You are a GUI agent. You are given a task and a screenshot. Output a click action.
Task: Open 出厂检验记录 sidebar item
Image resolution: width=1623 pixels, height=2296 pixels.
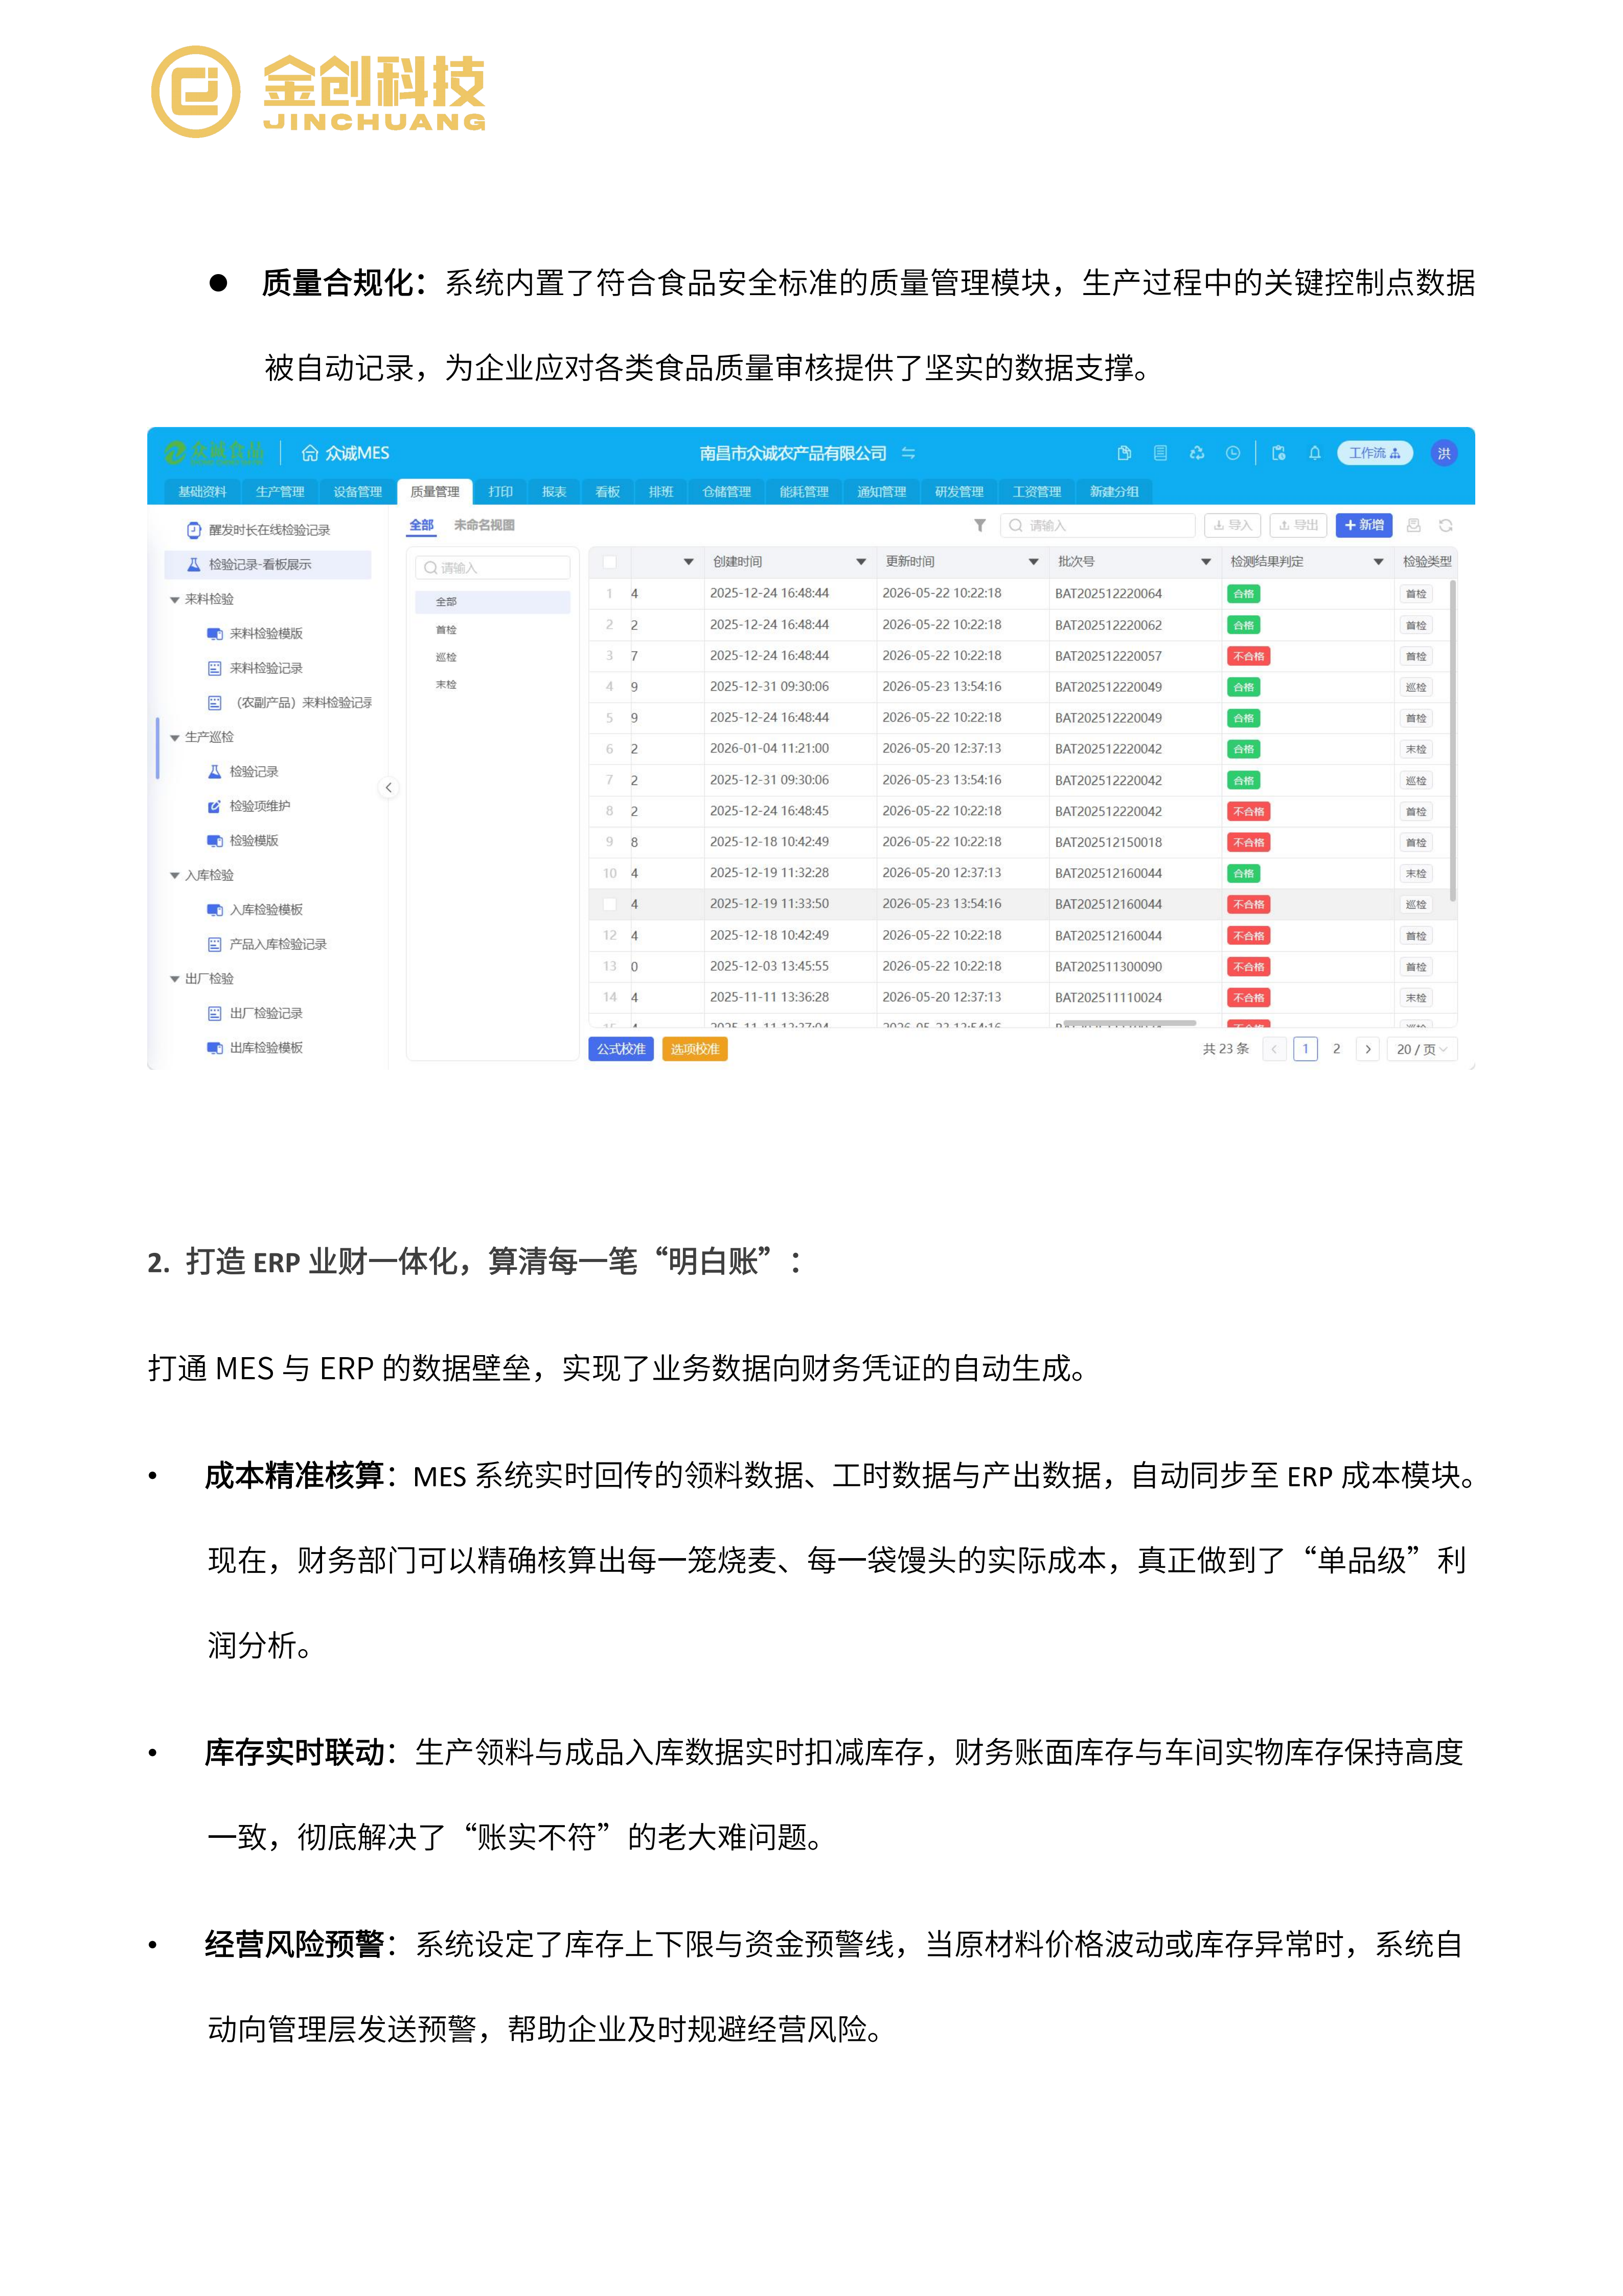point(255,1013)
